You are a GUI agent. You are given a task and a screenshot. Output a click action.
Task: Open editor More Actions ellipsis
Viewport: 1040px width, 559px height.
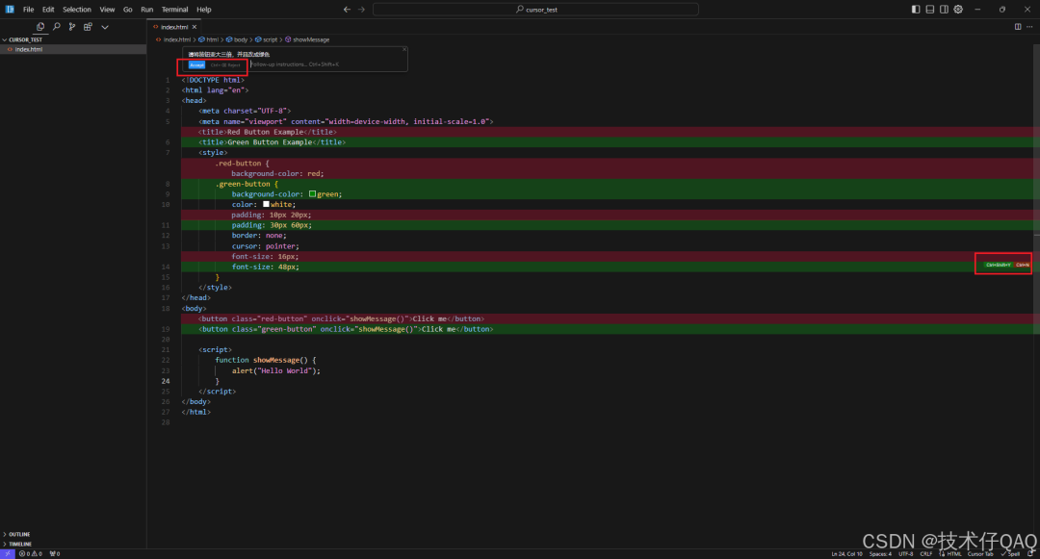tap(1029, 27)
